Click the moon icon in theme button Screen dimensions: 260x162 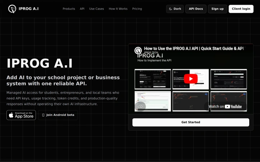(x=170, y=9)
